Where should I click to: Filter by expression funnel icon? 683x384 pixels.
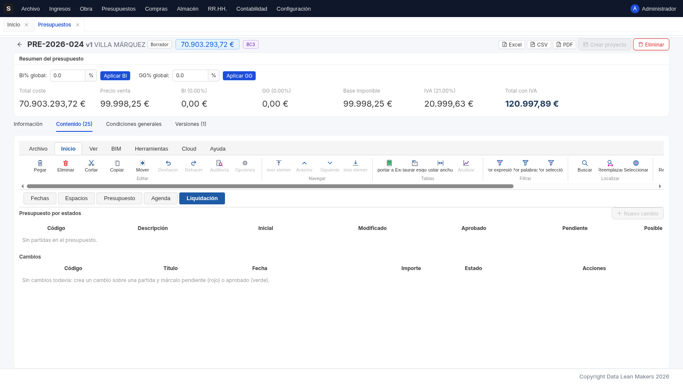[x=500, y=163]
